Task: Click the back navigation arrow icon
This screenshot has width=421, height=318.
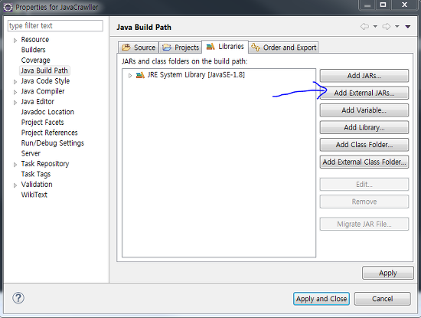Action: (364, 26)
